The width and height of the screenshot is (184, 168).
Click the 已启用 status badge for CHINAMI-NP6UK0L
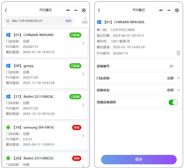coord(75,35)
